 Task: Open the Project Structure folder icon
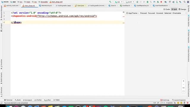pyautogui.click(x=166, y=2)
